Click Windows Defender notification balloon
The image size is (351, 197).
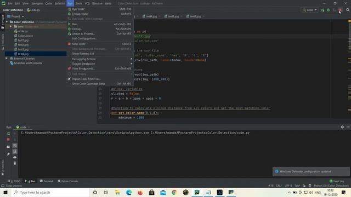pos(311,171)
